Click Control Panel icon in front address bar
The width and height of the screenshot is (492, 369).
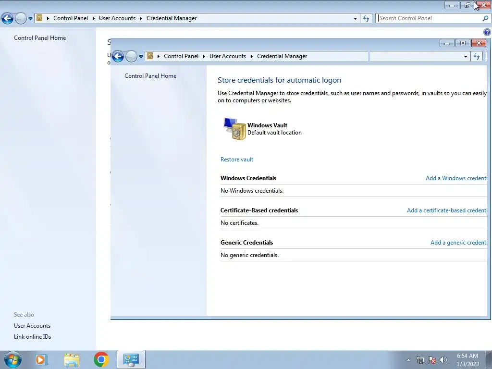[x=150, y=56]
